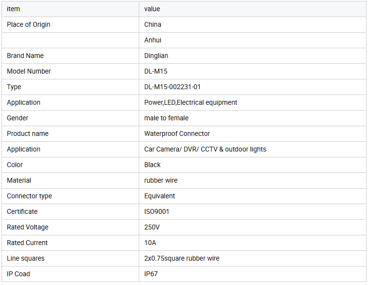The width and height of the screenshot is (368, 285).
Task: Click the "2x0.75square rubber wire" value
Action: point(182,258)
